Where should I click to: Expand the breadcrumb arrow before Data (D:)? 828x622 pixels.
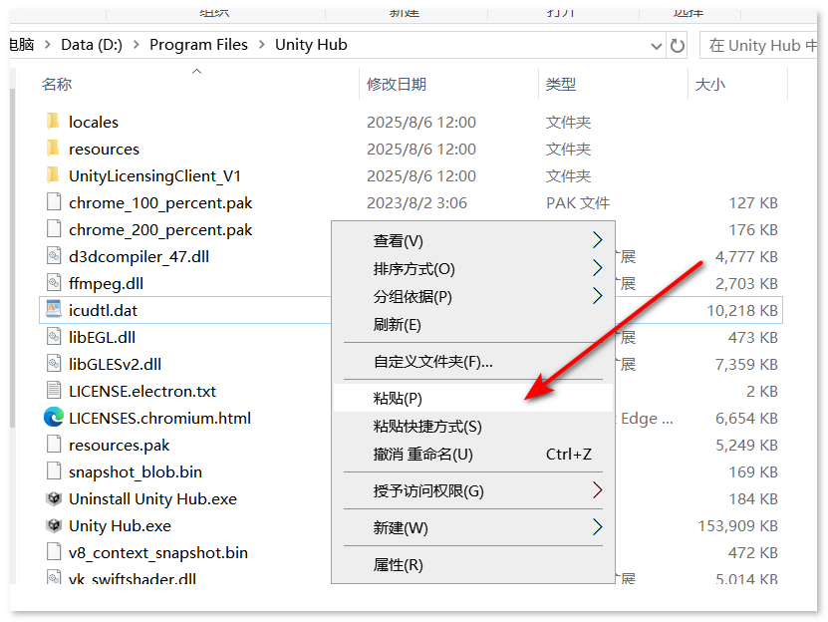[x=48, y=45]
